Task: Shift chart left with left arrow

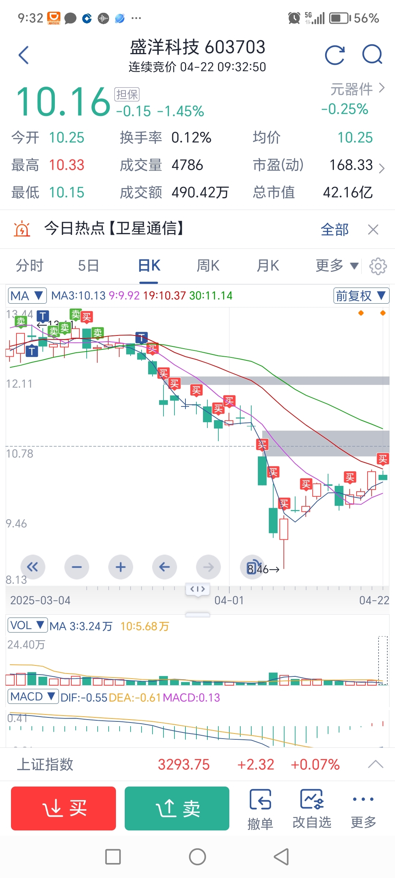Action: point(165,567)
